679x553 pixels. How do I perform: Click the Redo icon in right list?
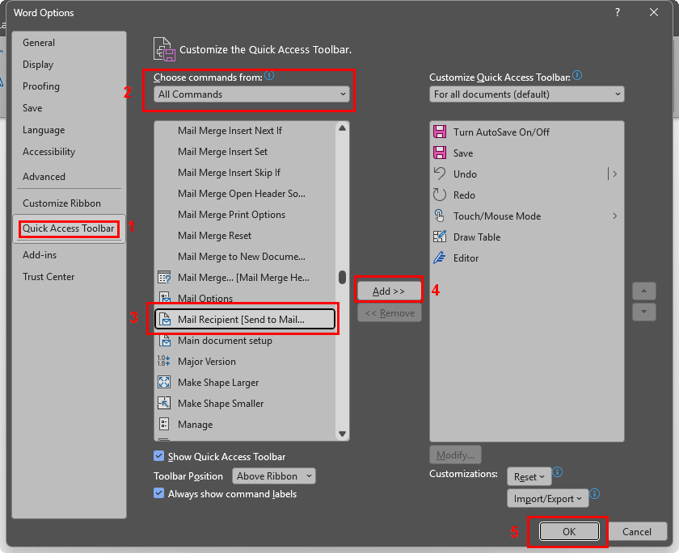pos(440,195)
